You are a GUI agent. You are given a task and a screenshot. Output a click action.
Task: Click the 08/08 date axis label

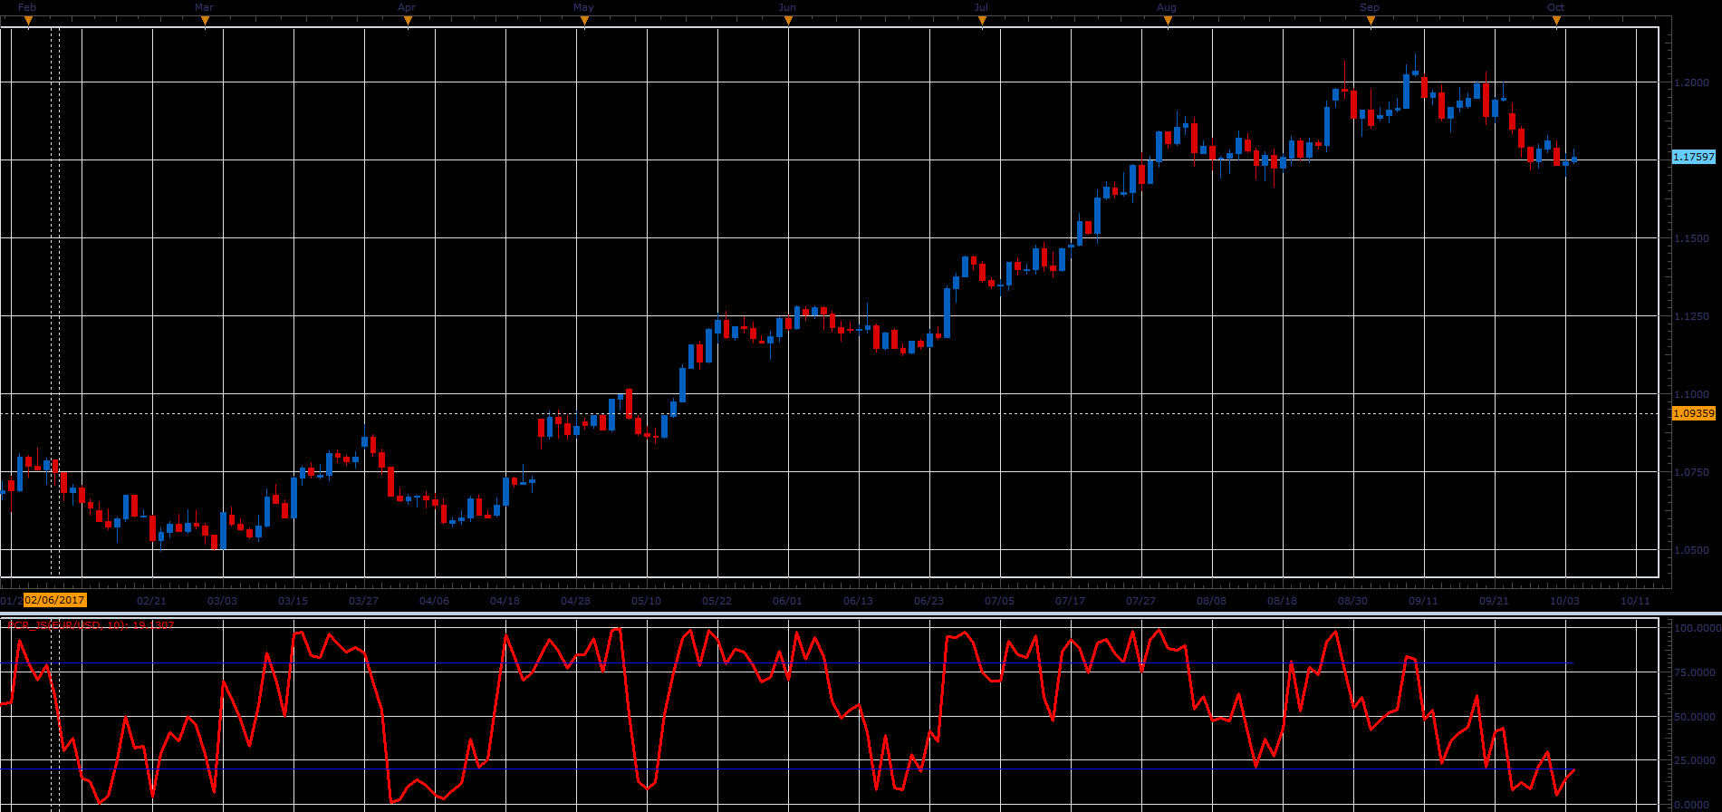point(1211,601)
